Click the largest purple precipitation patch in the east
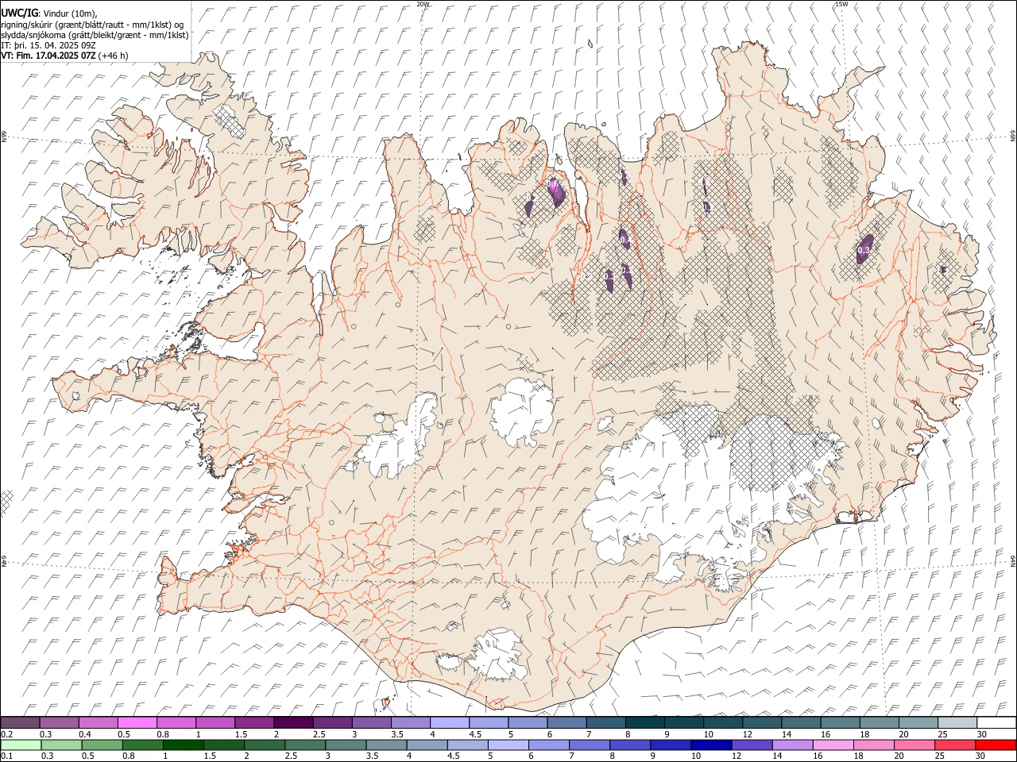 coord(864,248)
